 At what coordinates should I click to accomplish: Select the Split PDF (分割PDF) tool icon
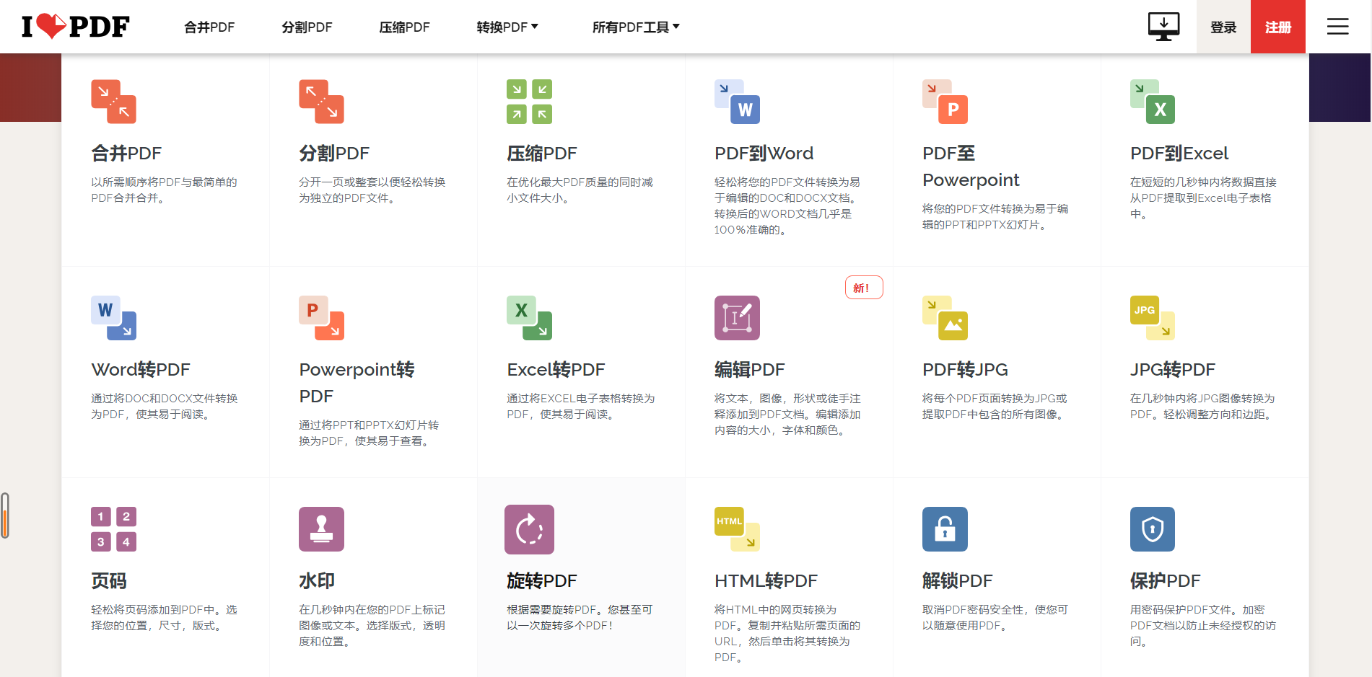[321, 102]
